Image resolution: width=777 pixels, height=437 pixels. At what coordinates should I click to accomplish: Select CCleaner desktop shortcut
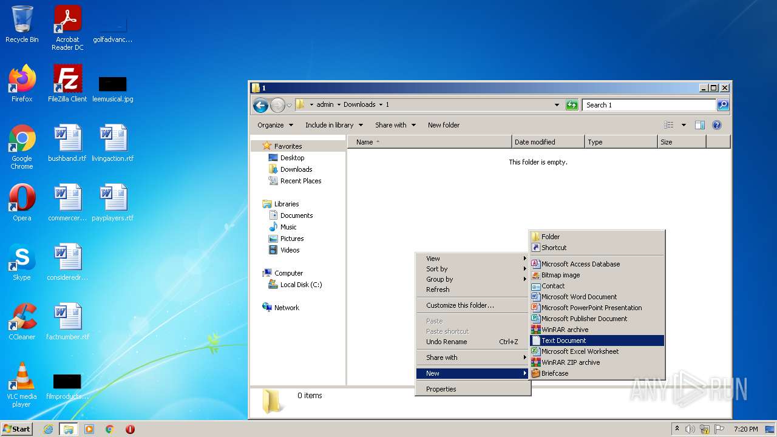[22, 322]
